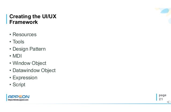Click the Script bullet item

tap(19, 85)
